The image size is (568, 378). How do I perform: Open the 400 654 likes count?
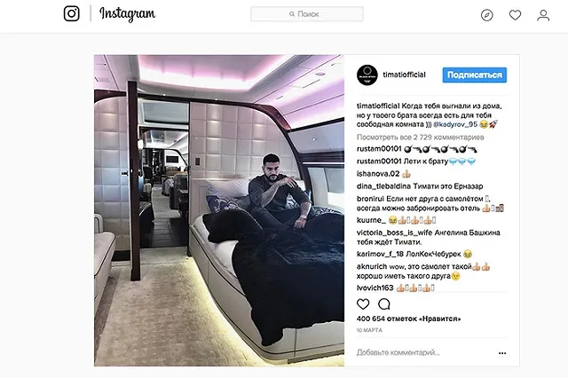pyautogui.click(x=408, y=319)
